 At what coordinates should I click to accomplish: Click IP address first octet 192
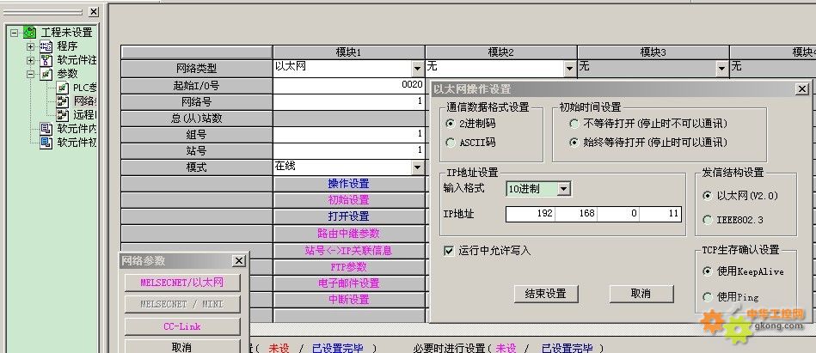(x=530, y=214)
